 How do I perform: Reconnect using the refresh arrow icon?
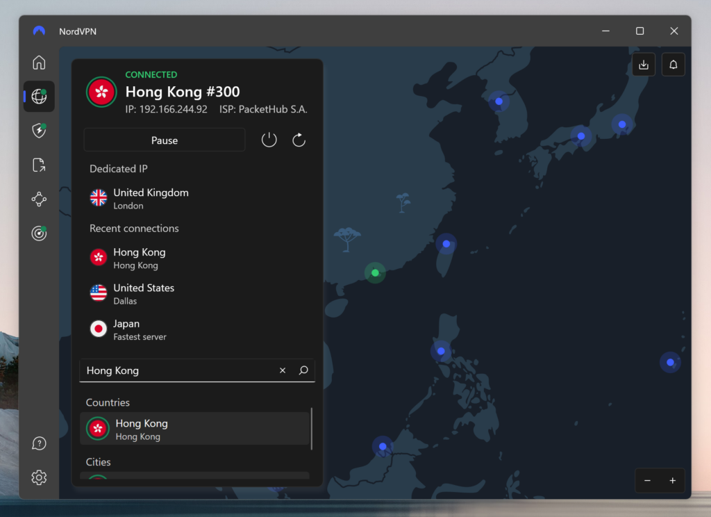tap(299, 140)
